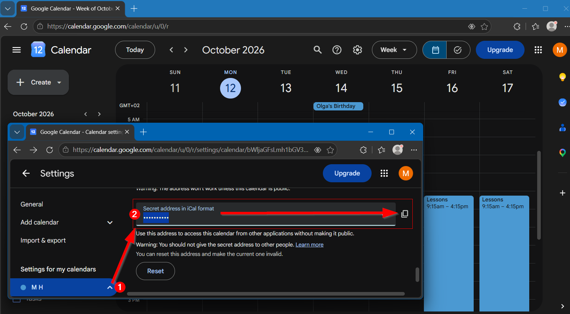
Task: Open the main menu hamburger in Calendar
Action: coord(17,50)
